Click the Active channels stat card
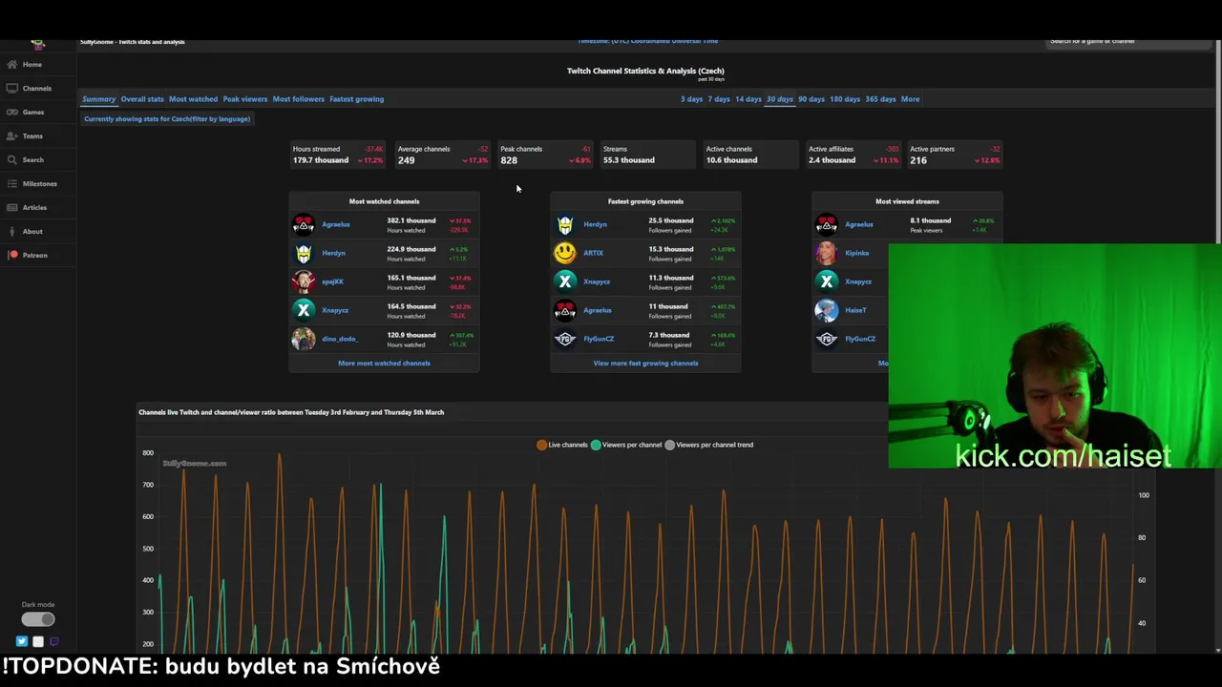Screen dimensions: 1222x687 point(750,155)
